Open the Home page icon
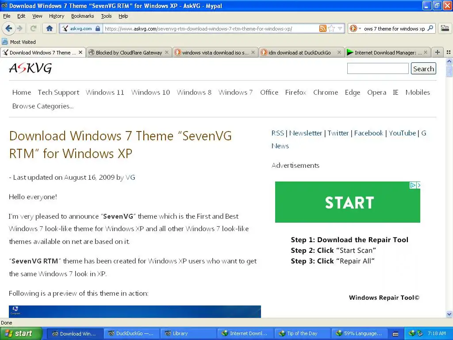Screen dimensions: 453x340 click(50, 28)
